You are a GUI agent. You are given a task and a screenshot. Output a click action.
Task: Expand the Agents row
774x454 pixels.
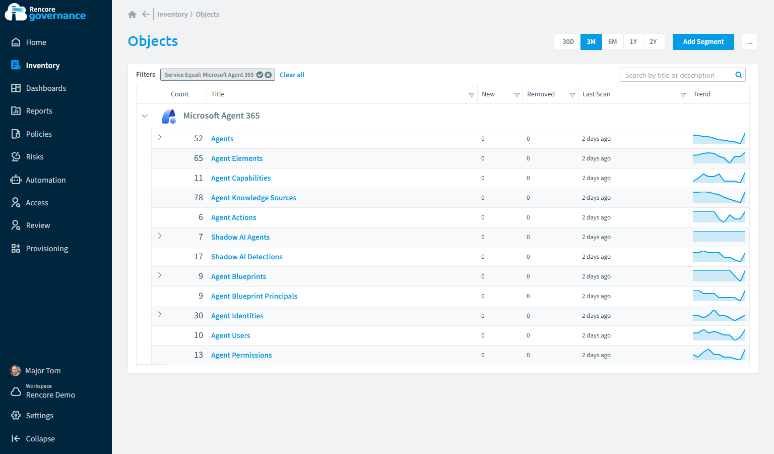point(160,137)
